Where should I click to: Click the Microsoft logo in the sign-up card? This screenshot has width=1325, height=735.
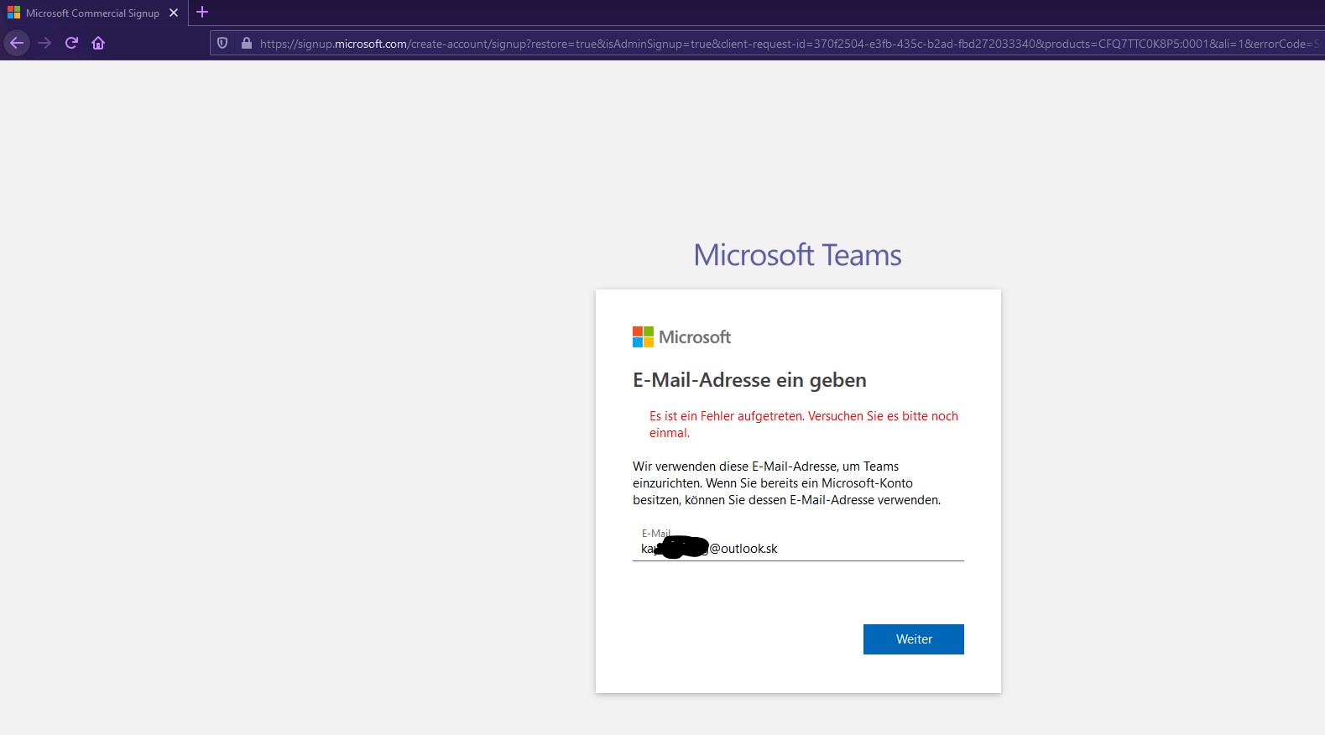pyautogui.click(x=681, y=337)
